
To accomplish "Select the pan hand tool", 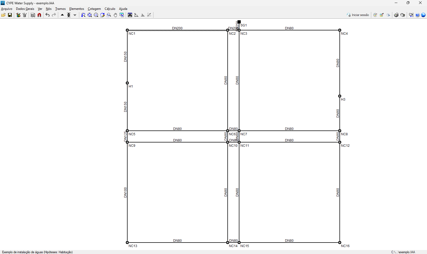I will pos(115,15).
